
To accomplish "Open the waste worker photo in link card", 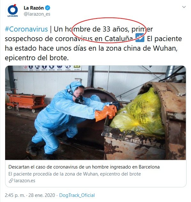I will [x=95, y=113].
